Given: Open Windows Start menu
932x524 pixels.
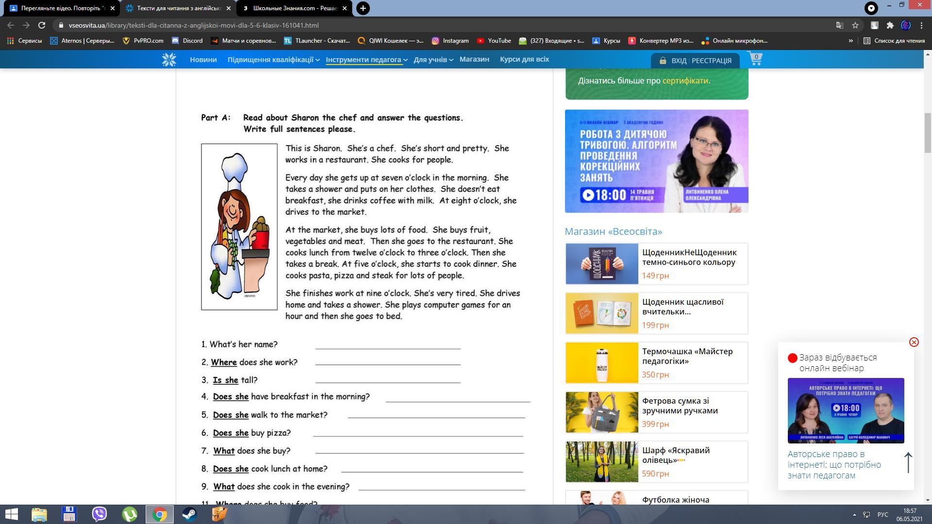Looking at the screenshot, I should point(11,514).
